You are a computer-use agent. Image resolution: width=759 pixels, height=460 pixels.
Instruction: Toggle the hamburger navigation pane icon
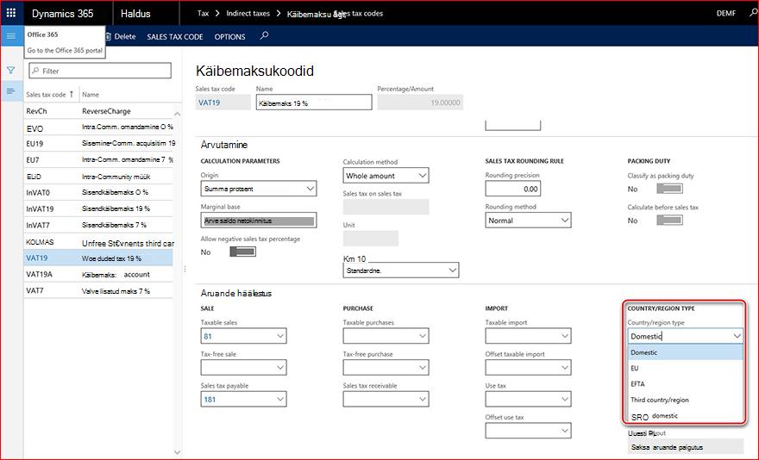(x=11, y=36)
